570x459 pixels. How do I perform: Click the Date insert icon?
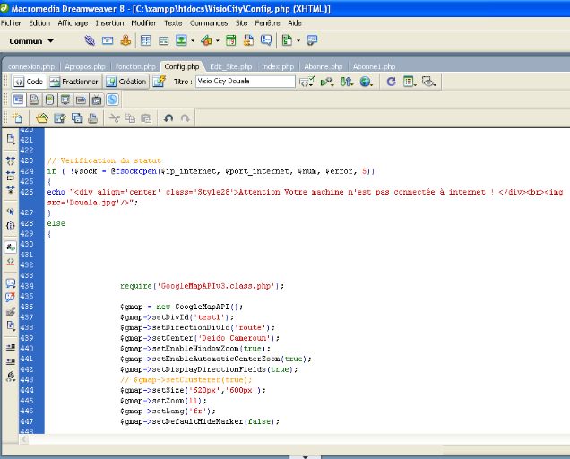(x=231, y=40)
